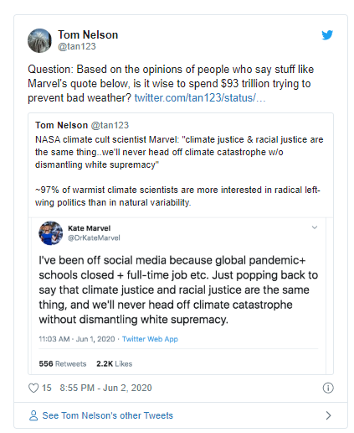Image resolution: width=354 pixels, height=433 pixels.
Task: Click the right chevron arrow at bottom
Action: point(328,415)
